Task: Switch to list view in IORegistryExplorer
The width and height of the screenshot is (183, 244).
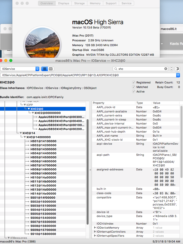Action: (45, 69)
